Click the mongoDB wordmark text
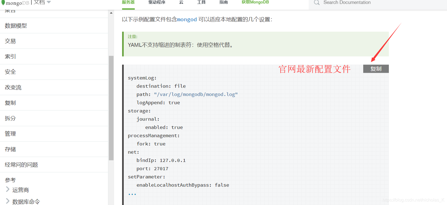The image size is (447, 205). point(17,3)
